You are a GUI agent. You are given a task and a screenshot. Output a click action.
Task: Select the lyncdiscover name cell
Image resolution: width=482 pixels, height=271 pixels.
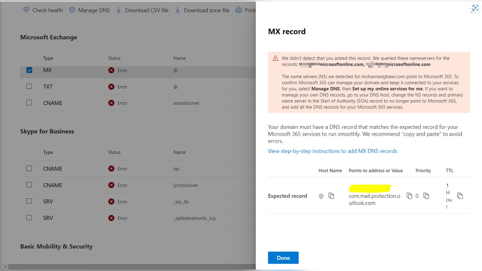pos(186,185)
